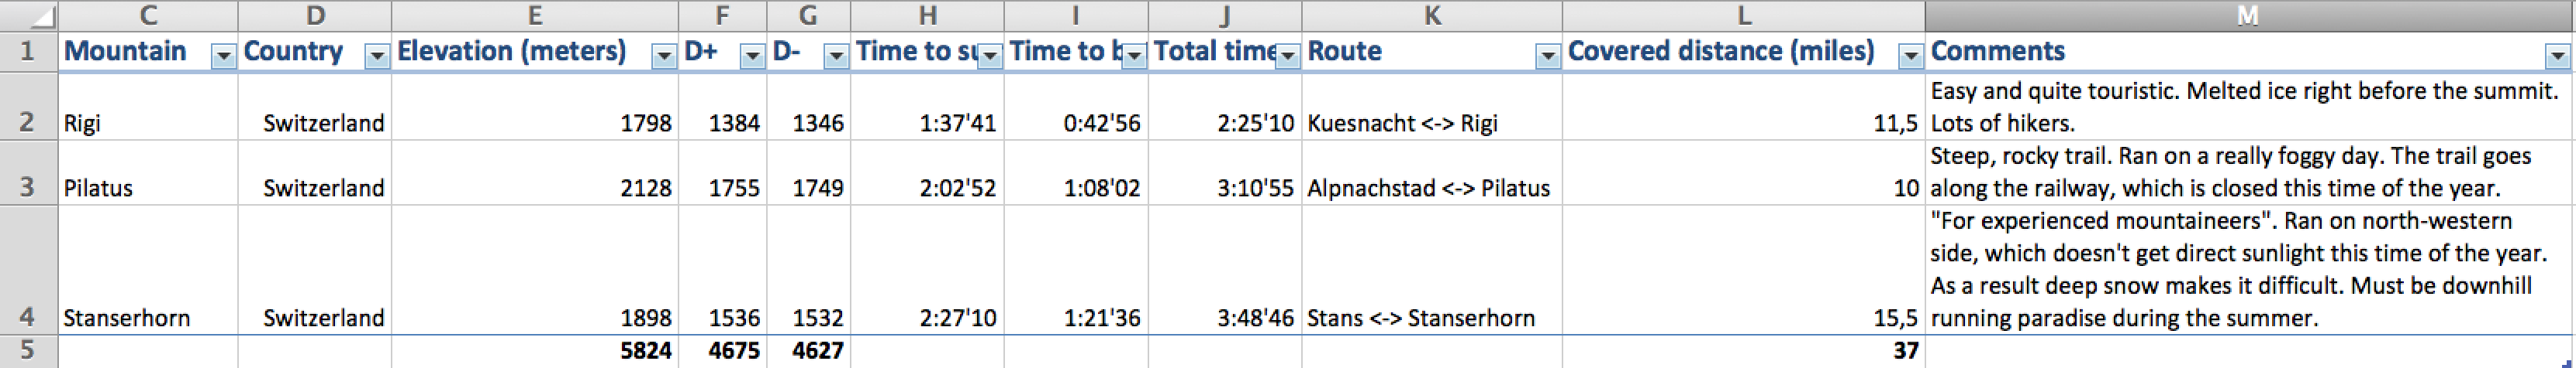Open the Total time filter dropdown

click(1287, 56)
